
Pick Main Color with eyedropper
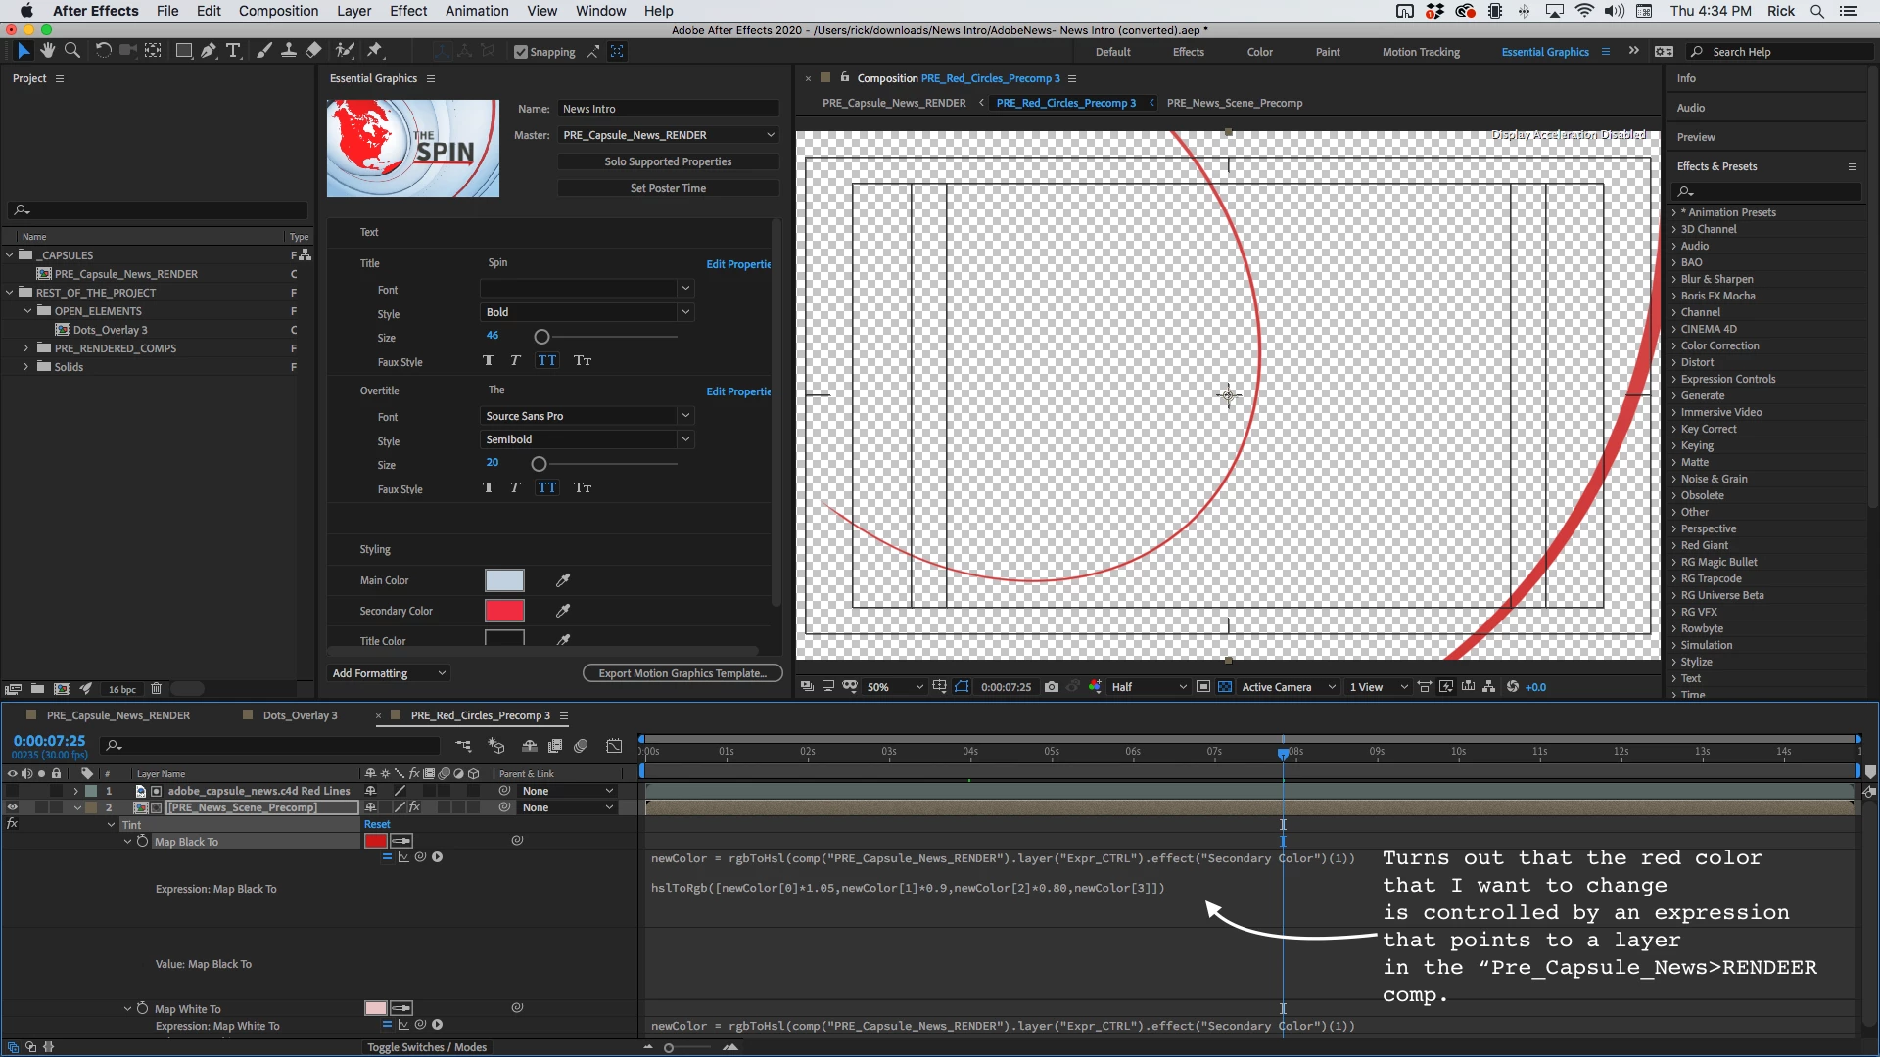563,580
